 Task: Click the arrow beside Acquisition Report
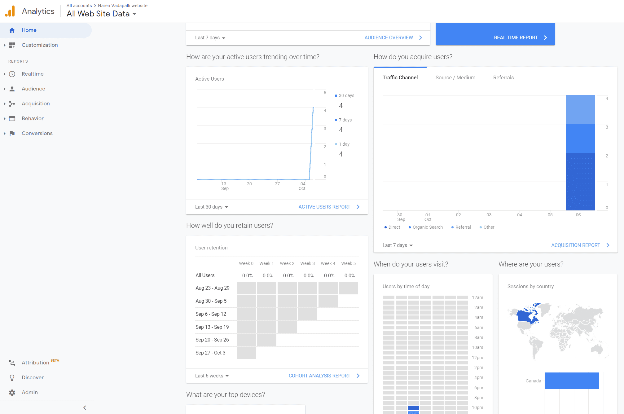pos(608,245)
